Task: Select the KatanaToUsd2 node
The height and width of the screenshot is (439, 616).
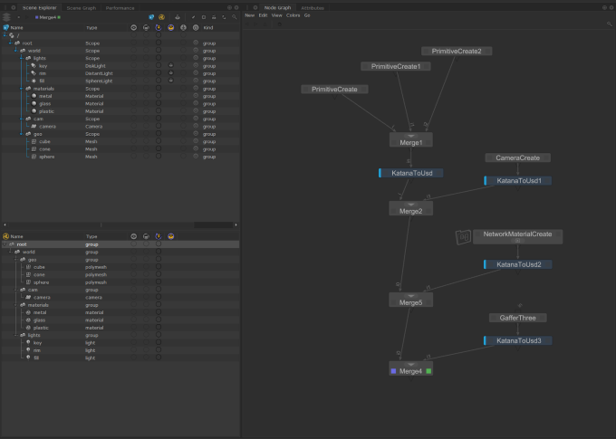Action: pyautogui.click(x=518, y=264)
